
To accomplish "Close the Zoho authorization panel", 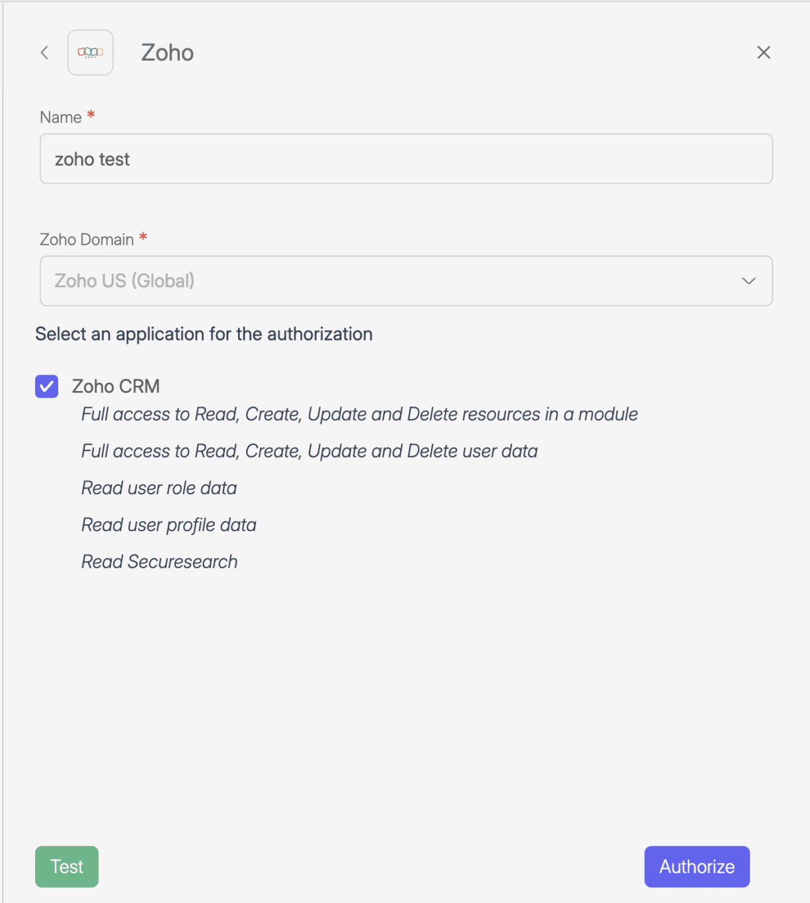I will [764, 53].
